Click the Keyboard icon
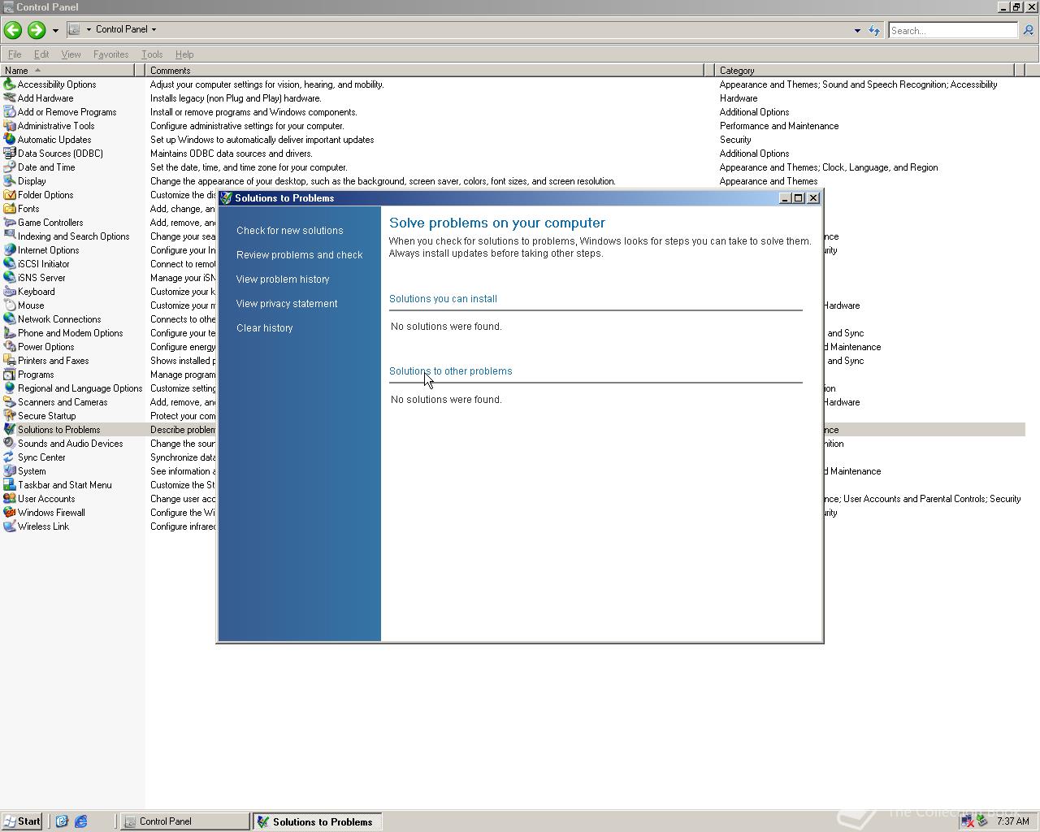The width and height of the screenshot is (1040, 832). (x=9, y=292)
